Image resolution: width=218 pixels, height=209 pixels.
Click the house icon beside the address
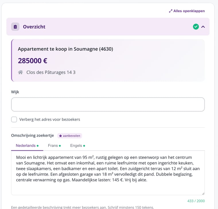pyautogui.click(x=20, y=72)
